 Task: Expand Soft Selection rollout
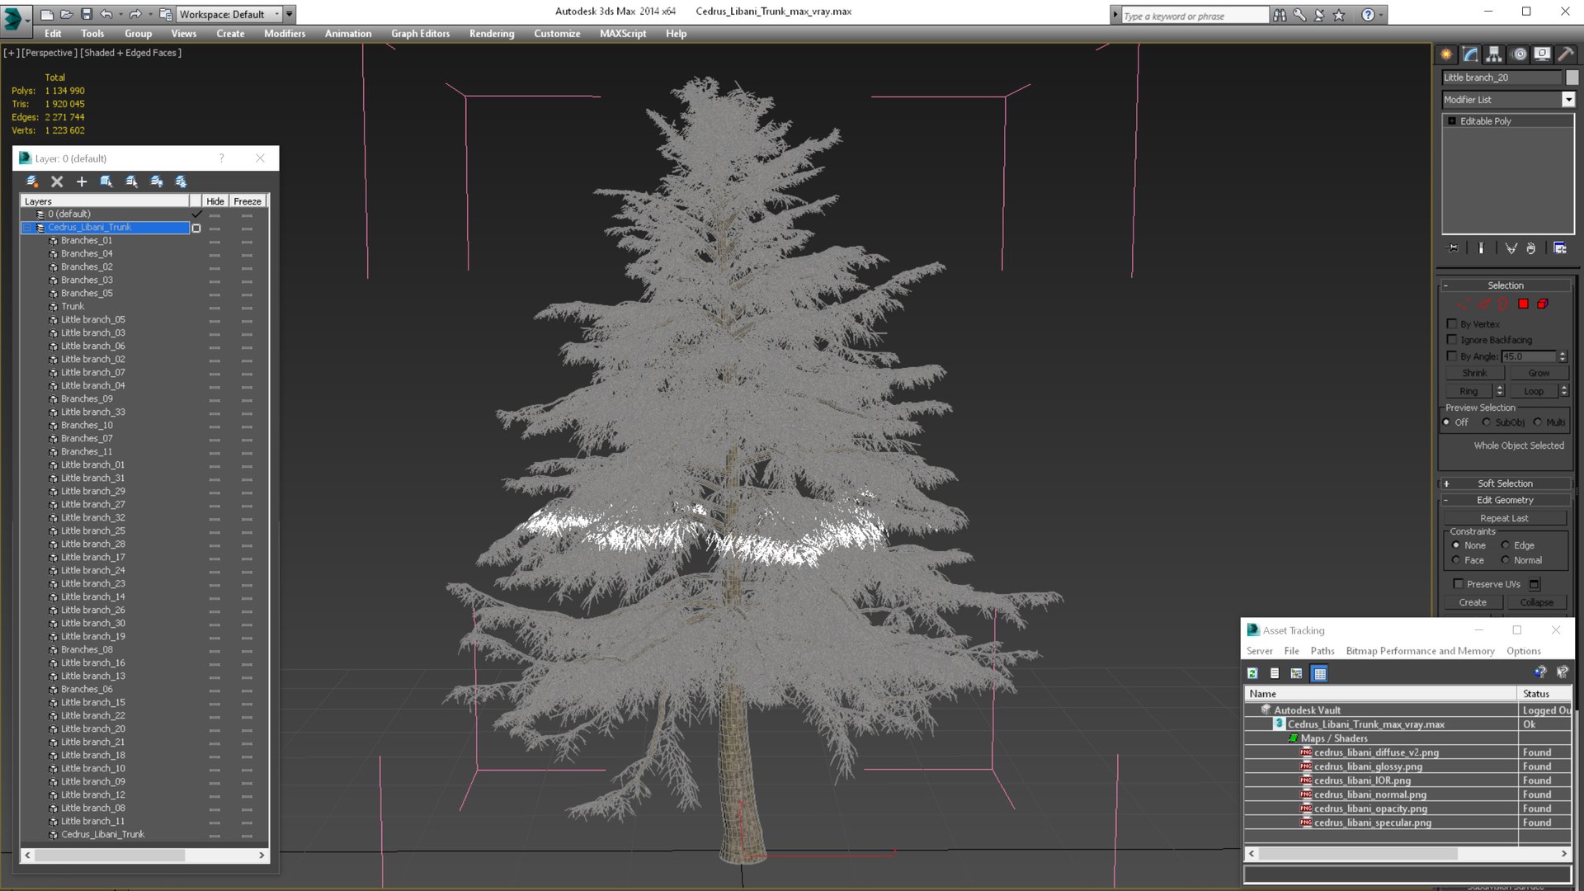(x=1505, y=483)
